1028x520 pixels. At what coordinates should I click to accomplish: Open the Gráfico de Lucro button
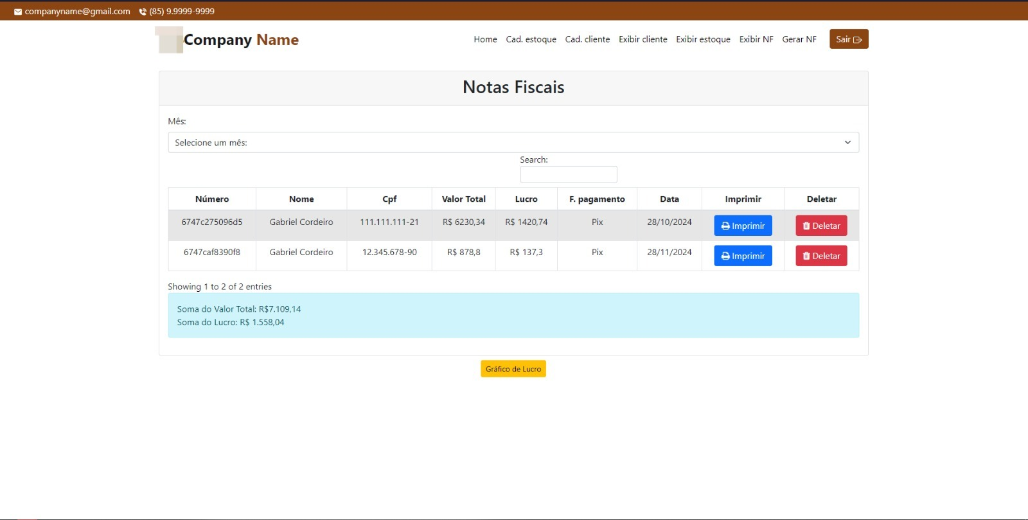point(513,369)
